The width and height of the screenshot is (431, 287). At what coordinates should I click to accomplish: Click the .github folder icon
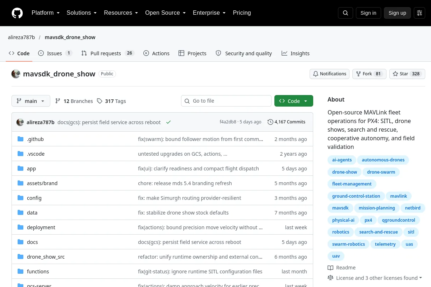(20, 139)
